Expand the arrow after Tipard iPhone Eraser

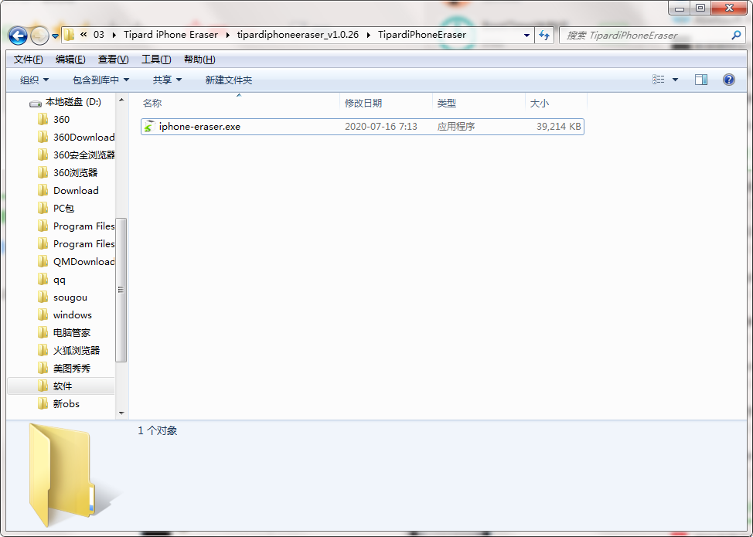pyautogui.click(x=227, y=35)
